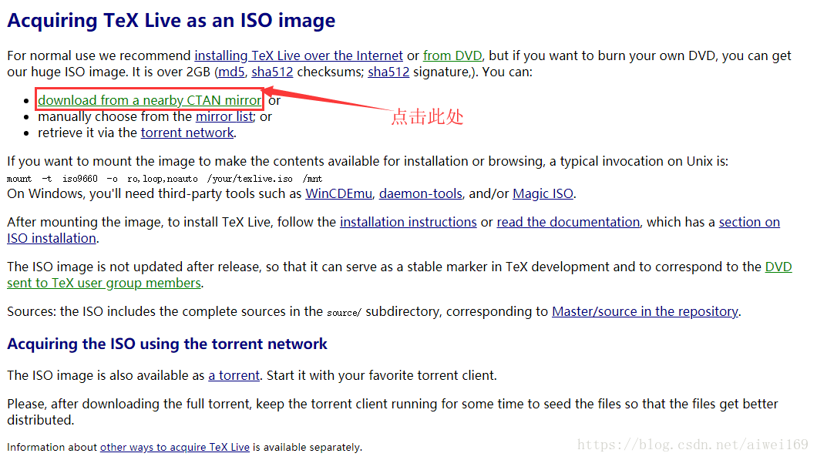The width and height of the screenshot is (817, 460).
Task: Open the 'installation instructions' link
Action: (408, 222)
